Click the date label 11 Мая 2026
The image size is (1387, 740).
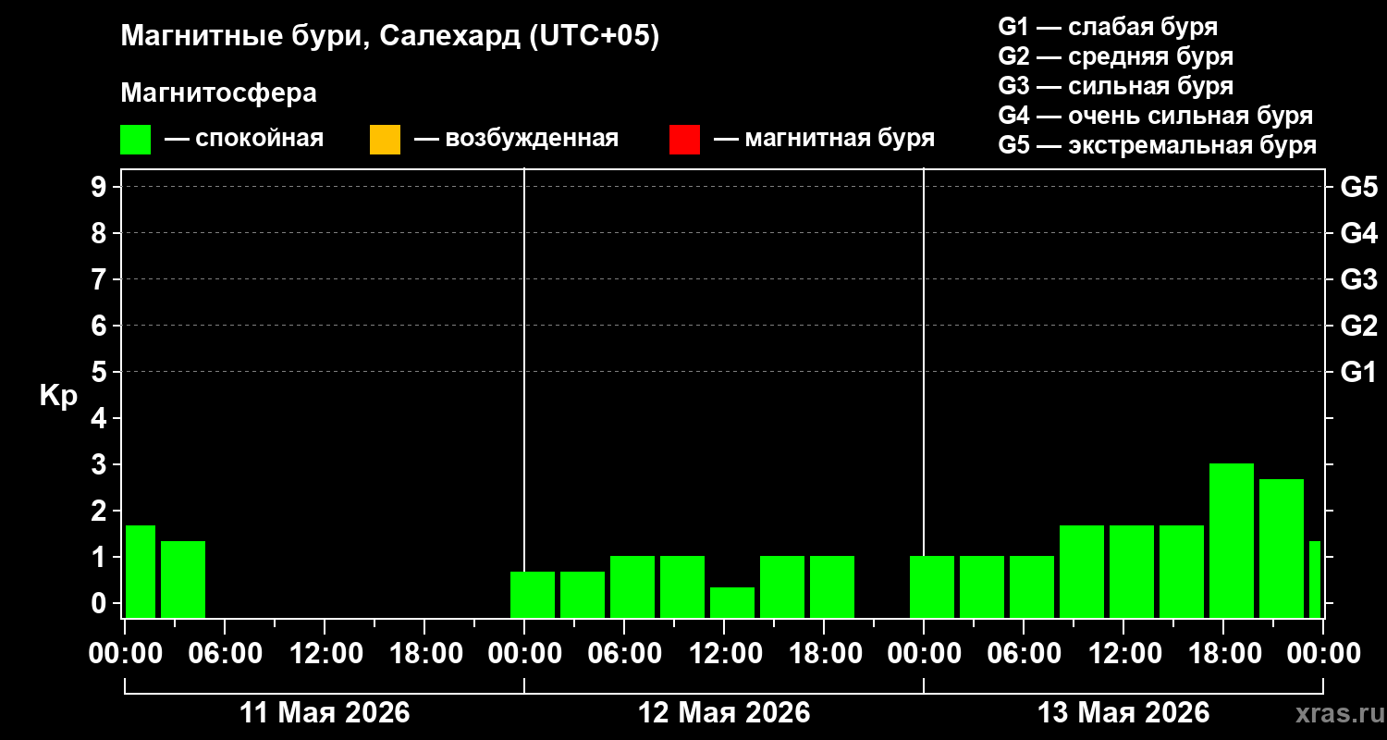pos(325,713)
